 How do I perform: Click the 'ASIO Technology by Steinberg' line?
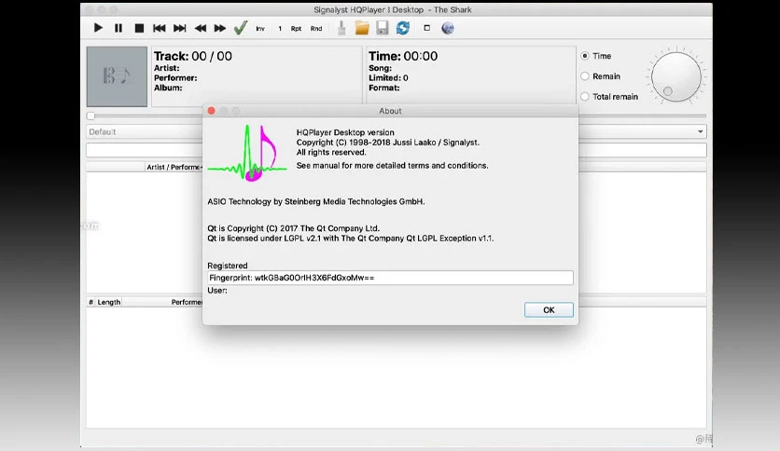[316, 201]
